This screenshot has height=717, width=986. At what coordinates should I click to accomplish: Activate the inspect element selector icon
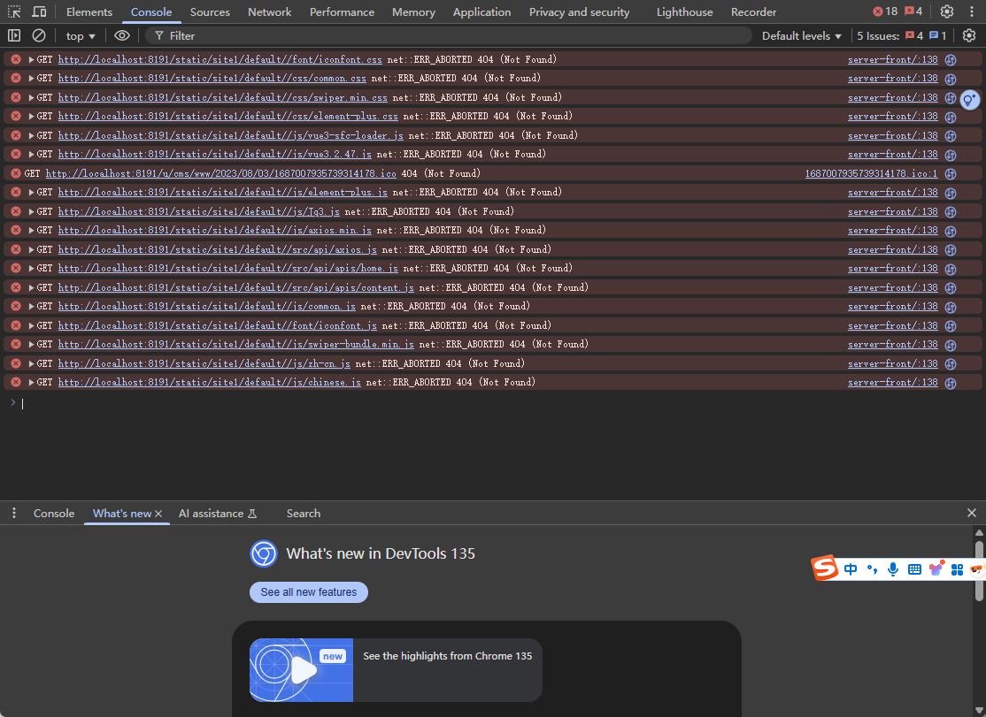click(x=14, y=11)
